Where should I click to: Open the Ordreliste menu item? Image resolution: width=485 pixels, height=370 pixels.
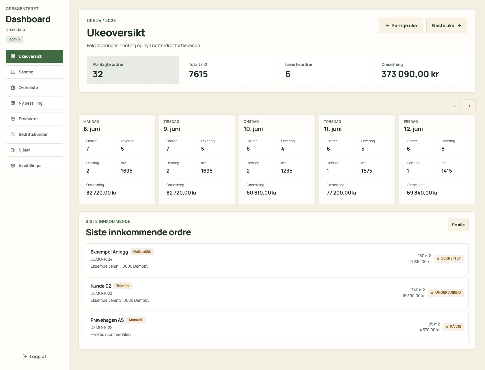[34, 88]
